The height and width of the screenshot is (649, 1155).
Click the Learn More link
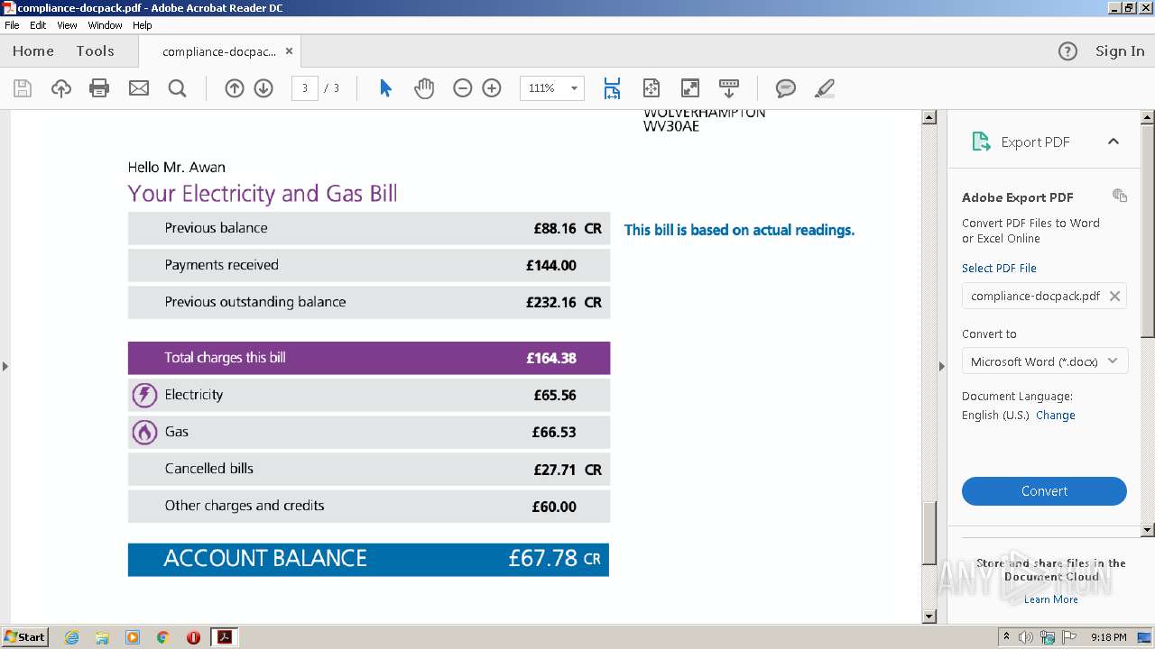click(x=1050, y=599)
